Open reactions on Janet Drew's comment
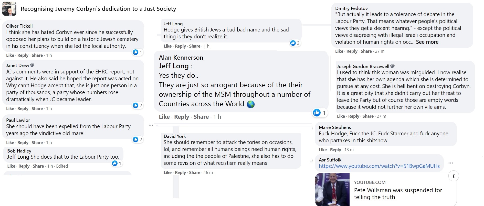 [138, 105]
